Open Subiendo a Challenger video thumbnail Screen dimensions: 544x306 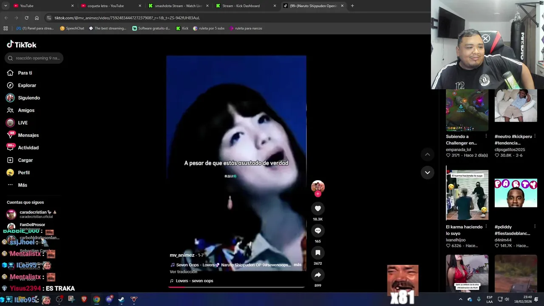pos(467,110)
